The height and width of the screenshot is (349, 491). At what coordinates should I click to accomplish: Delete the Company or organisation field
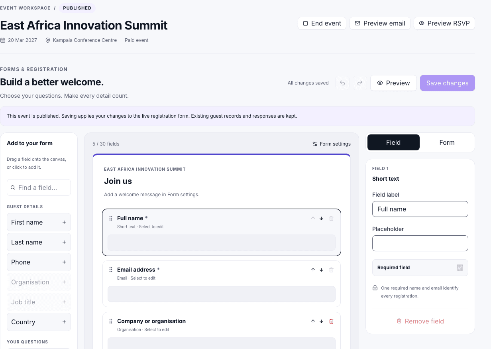point(331,321)
